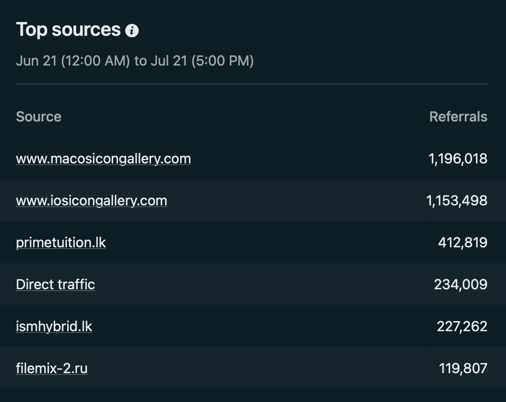Click the Top sources heading
The height and width of the screenshot is (402, 506).
[68, 30]
